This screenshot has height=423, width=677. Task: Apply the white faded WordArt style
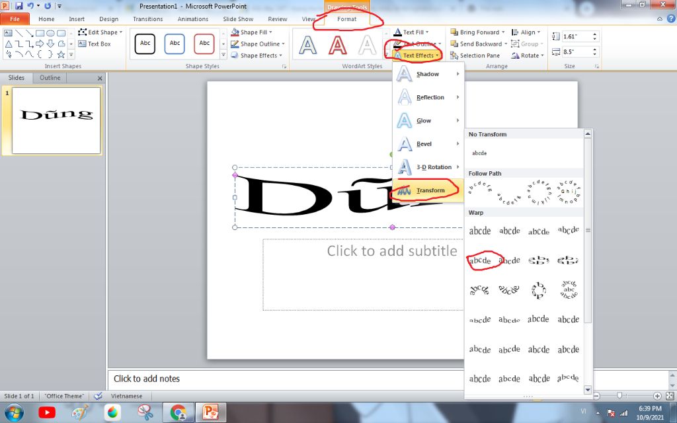(368, 45)
